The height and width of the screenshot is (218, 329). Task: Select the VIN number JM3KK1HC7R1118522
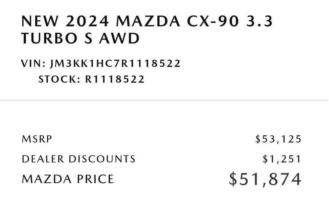point(115,64)
